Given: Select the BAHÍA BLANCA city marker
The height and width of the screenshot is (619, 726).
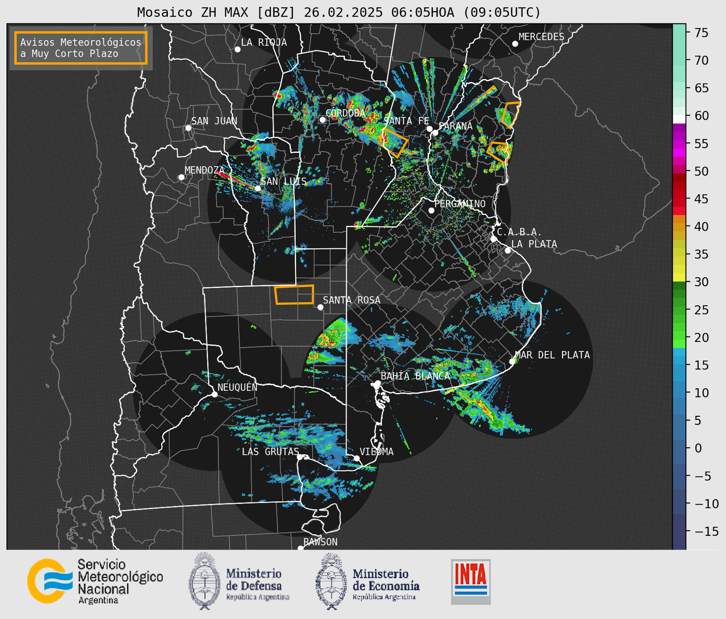Looking at the screenshot, I should point(377,383).
